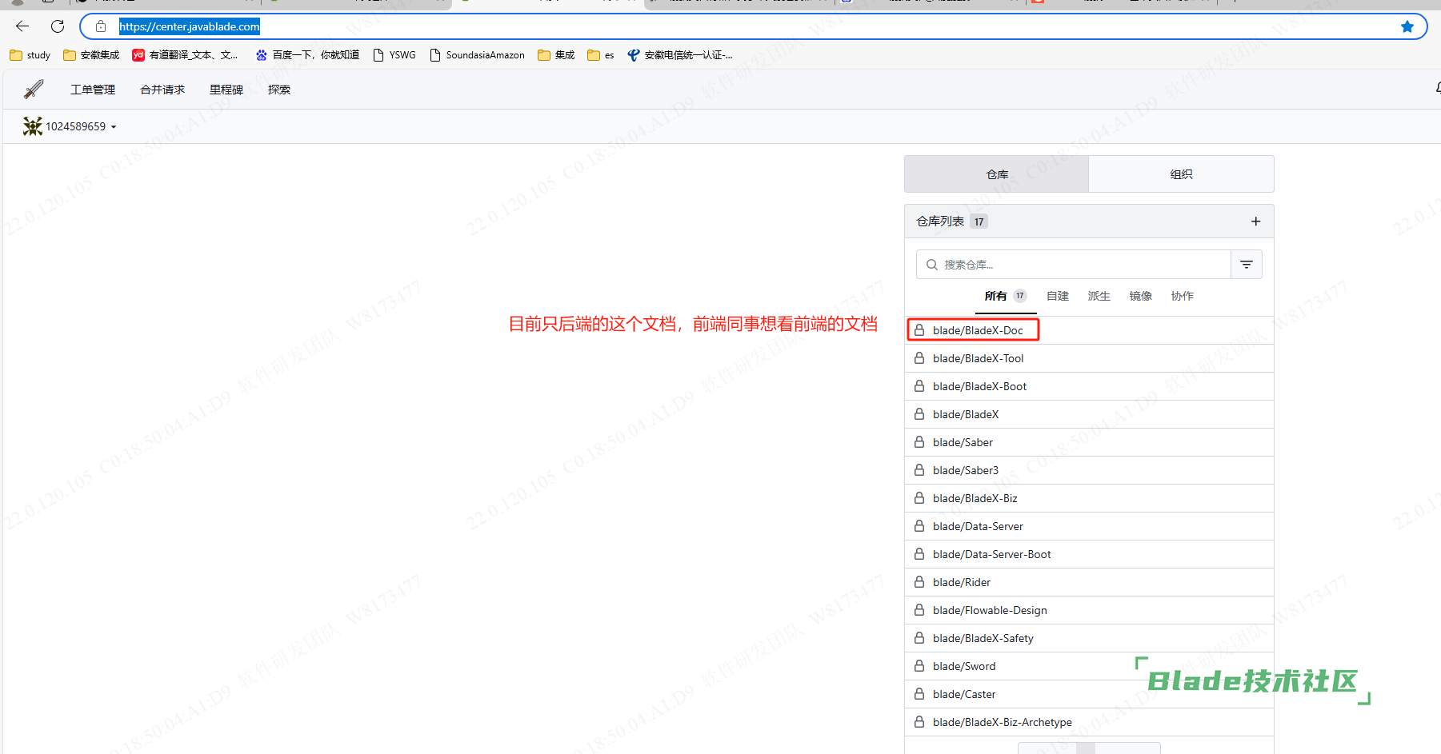1441x754 pixels.
Task: Switch to the 仓库 tab
Action: pyautogui.click(x=997, y=174)
